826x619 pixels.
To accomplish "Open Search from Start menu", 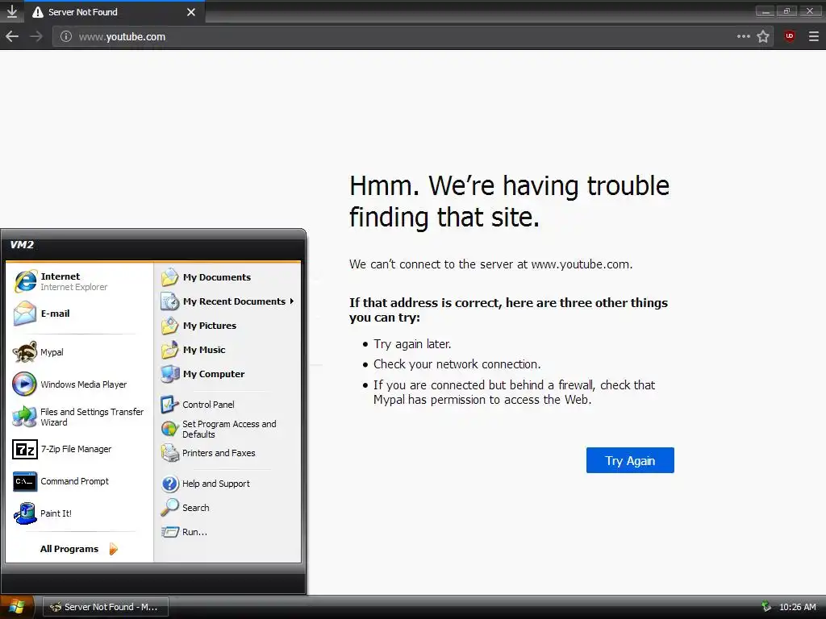I will coord(227,508).
